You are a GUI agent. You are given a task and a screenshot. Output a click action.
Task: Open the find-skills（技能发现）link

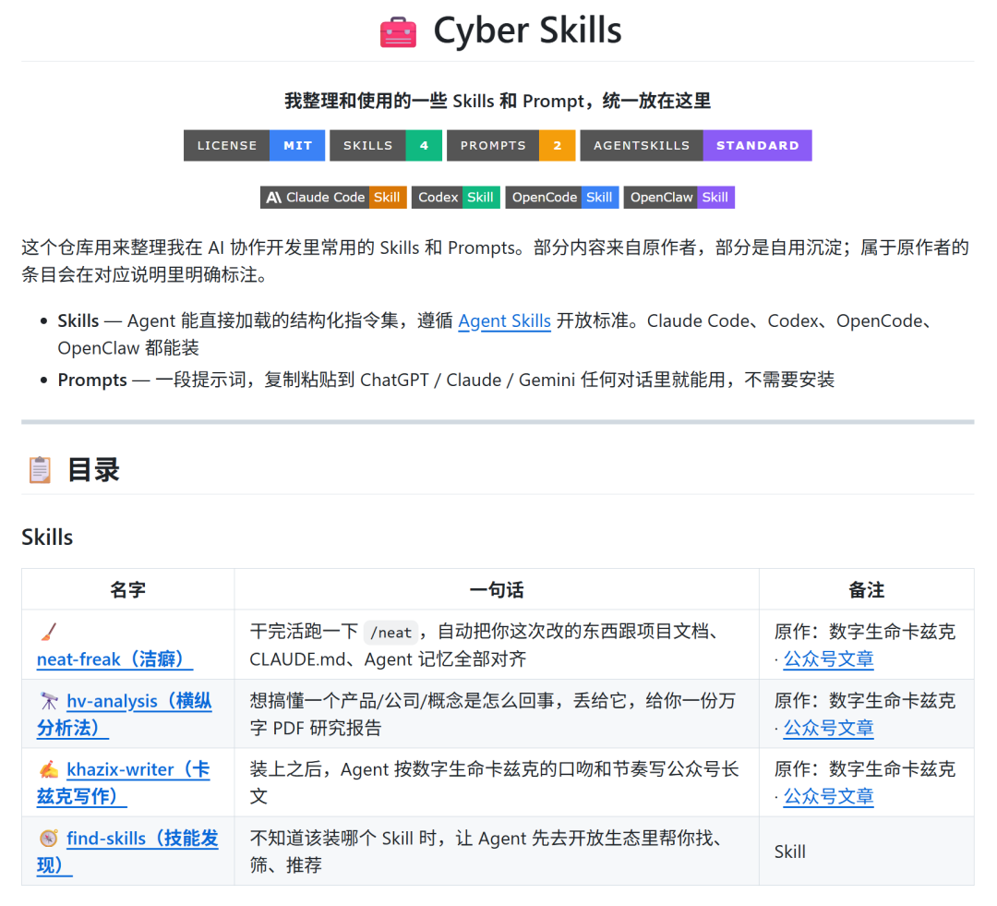127,852
